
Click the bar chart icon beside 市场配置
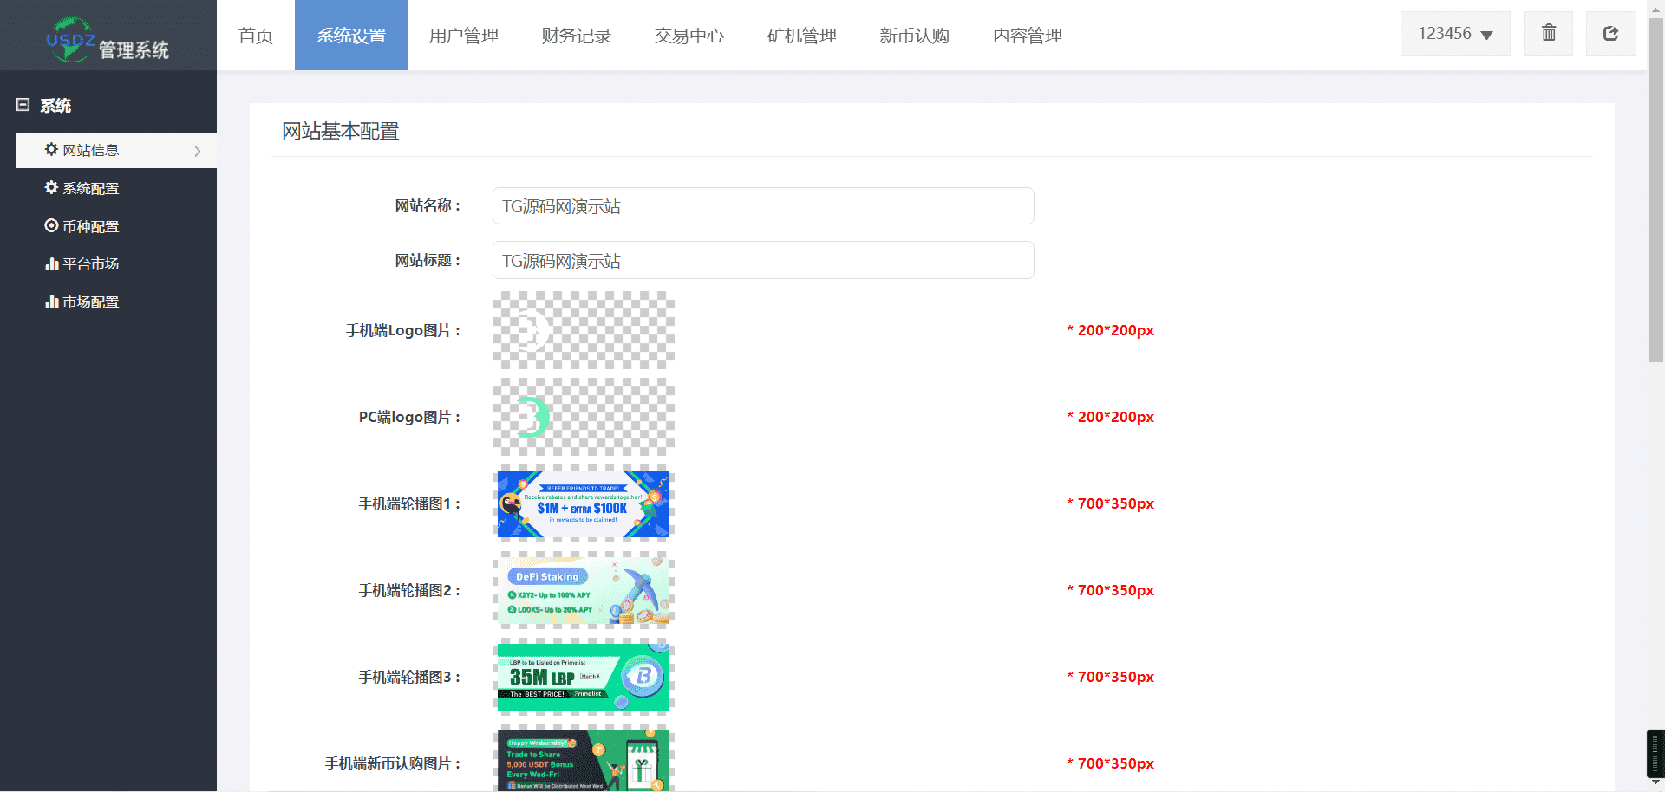[51, 302]
